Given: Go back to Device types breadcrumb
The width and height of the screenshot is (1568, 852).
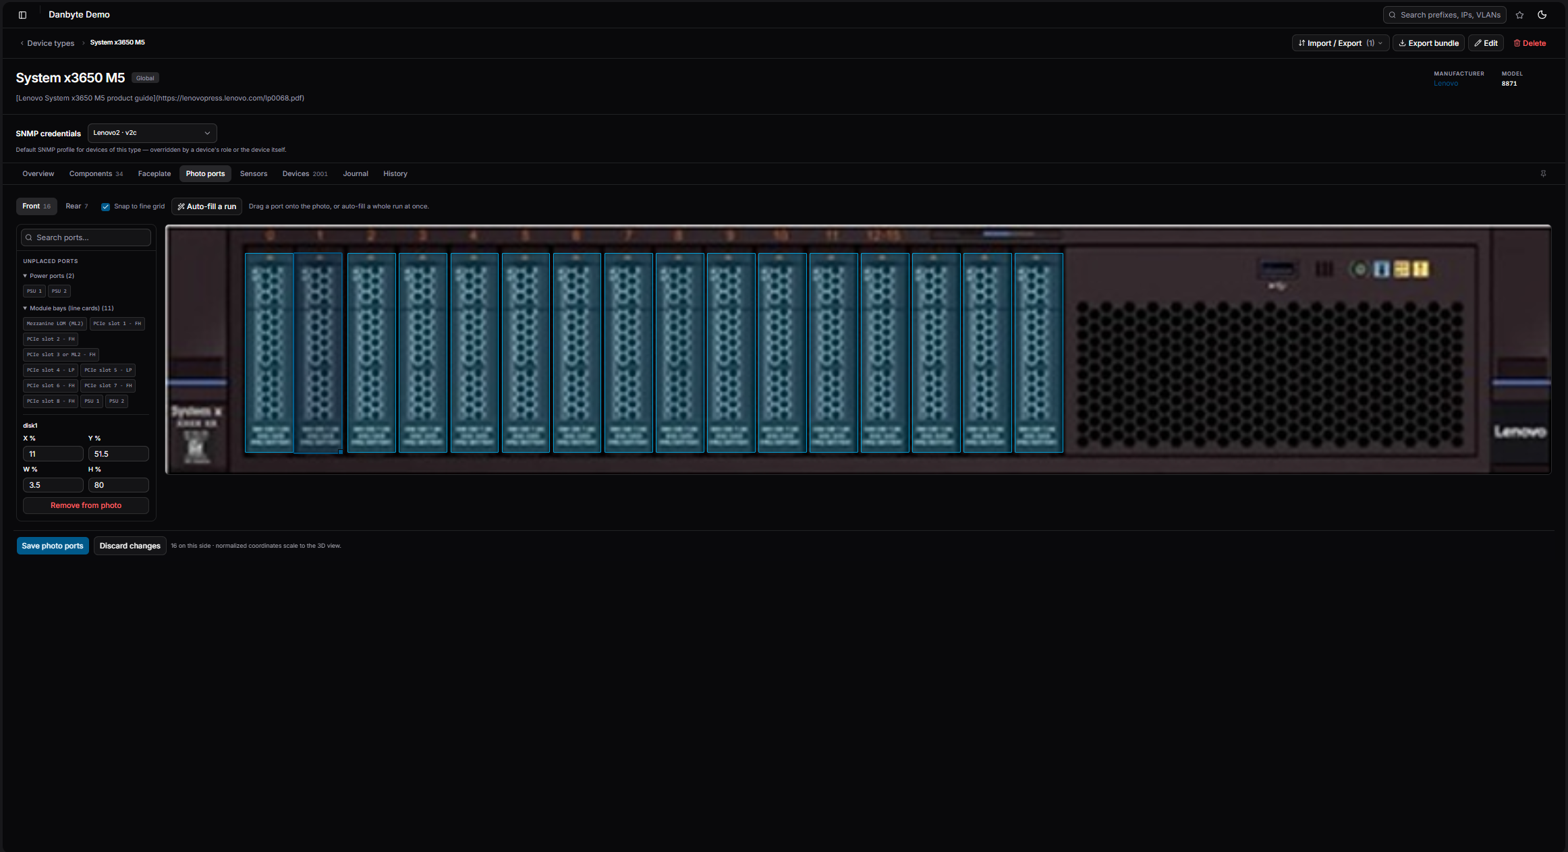Looking at the screenshot, I should 51,43.
